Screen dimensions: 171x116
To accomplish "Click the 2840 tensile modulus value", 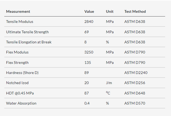I will coord(89,22).
